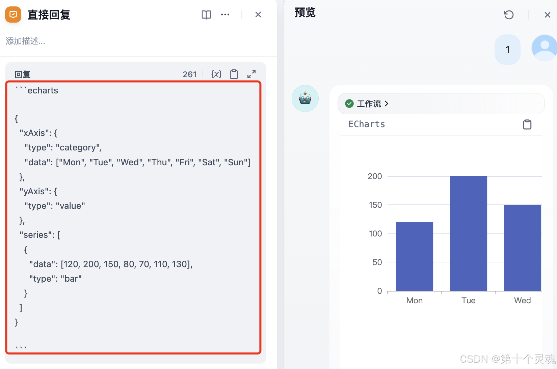Open the three-dots more options menu
The image size is (557, 369).
[x=225, y=15]
